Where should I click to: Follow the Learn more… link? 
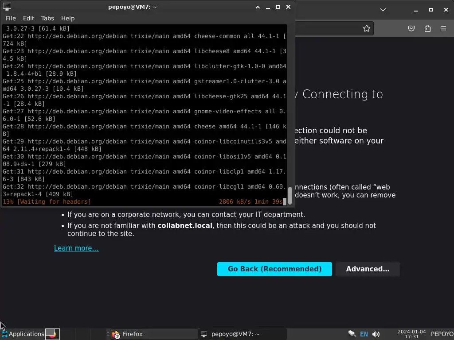(76, 248)
